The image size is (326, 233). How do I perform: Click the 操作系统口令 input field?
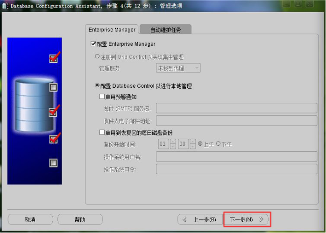coord(236,169)
